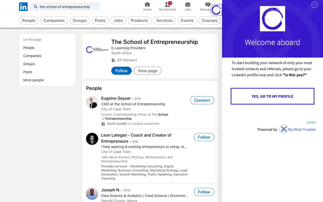Click YES, GO TO MY PROFILE button

[273, 96]
